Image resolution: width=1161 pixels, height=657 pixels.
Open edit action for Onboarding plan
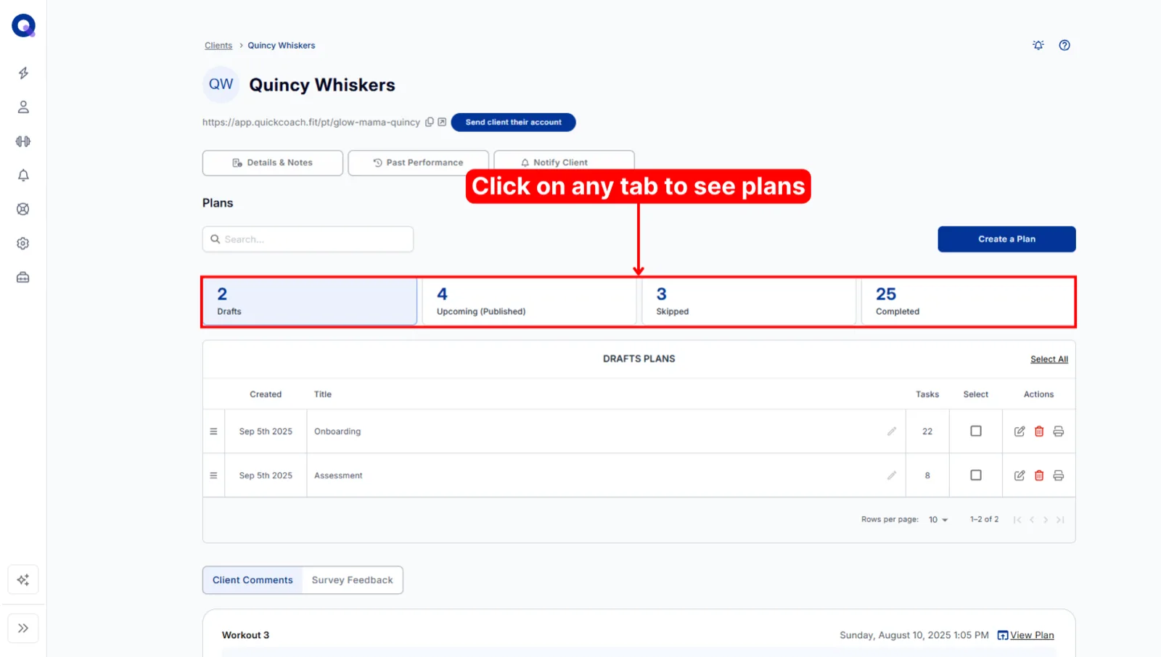(x=1020, y=431)
